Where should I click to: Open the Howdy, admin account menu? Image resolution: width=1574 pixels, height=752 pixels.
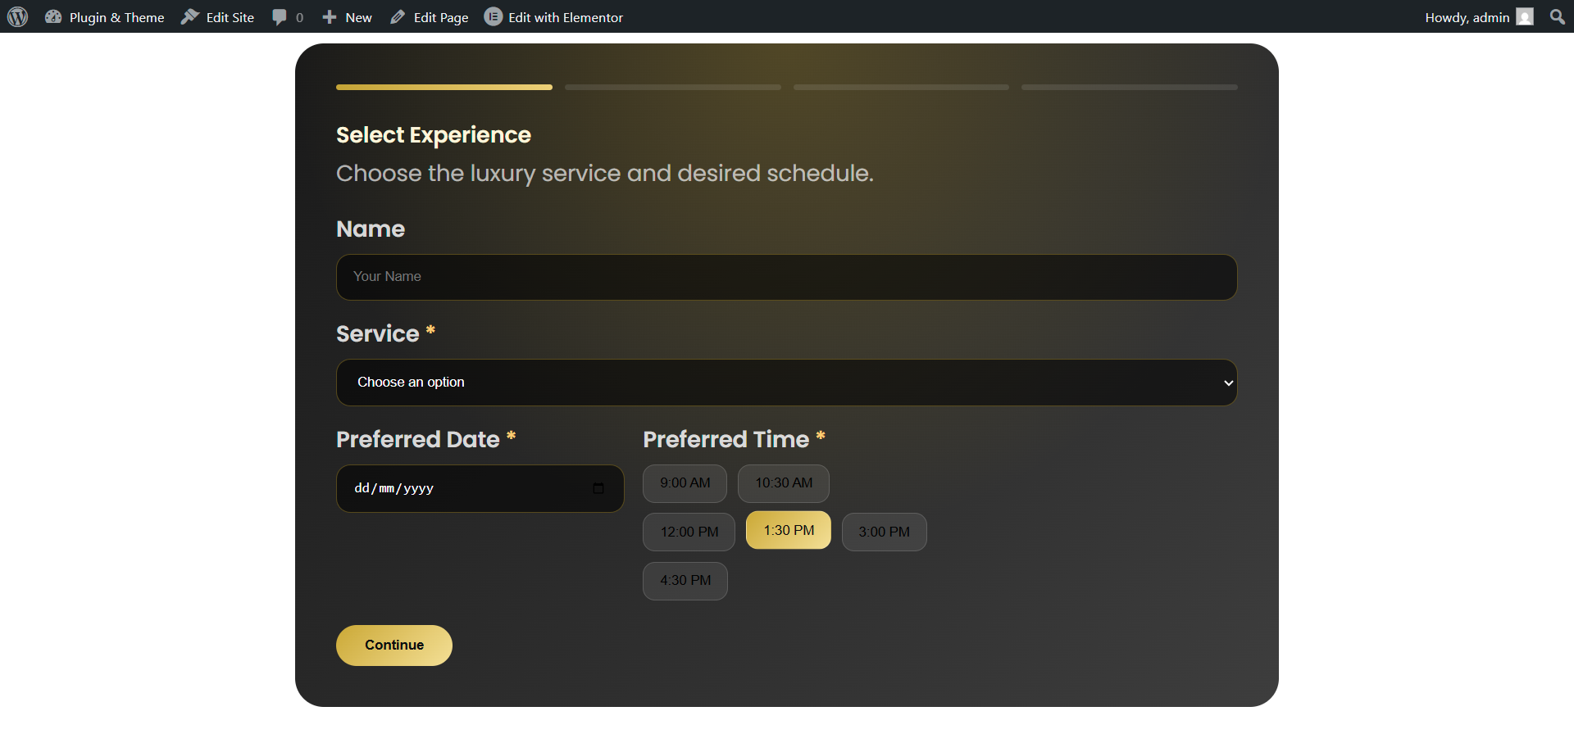(1467, 17)
